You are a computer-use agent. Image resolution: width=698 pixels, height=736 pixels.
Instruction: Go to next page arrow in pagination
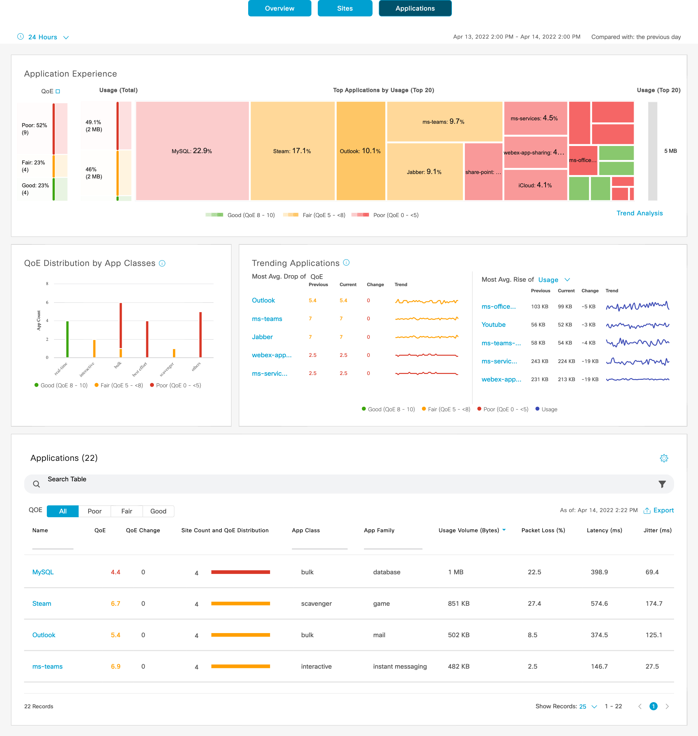point(667,706)
